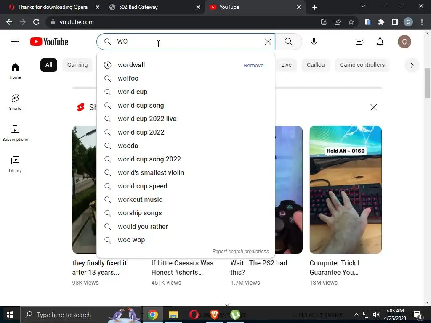Open a new browser tab
This screenshot has width=431, height=323.
[315, 7]
